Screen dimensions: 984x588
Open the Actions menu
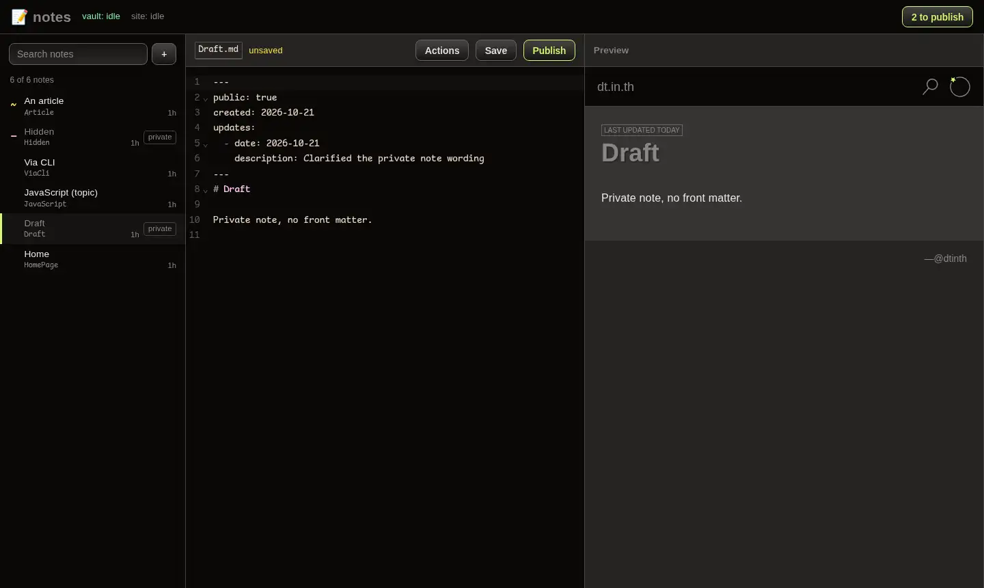point(442,51)
